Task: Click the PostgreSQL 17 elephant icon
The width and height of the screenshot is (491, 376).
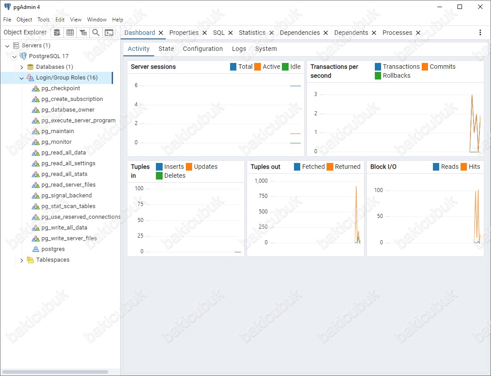Action: [23, 56]
